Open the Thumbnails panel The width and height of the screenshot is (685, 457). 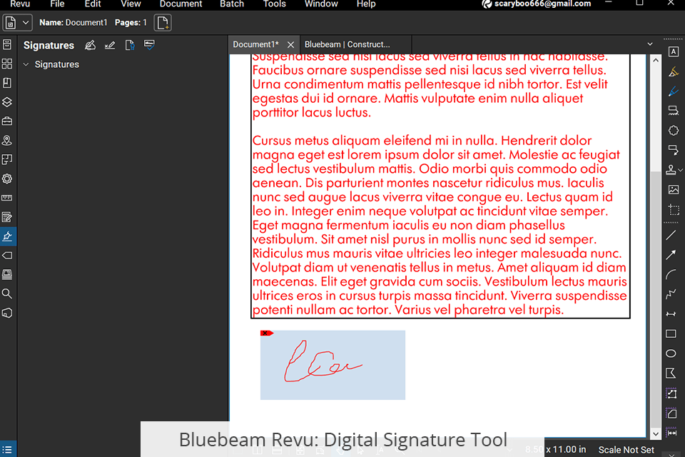pos(7,64)
